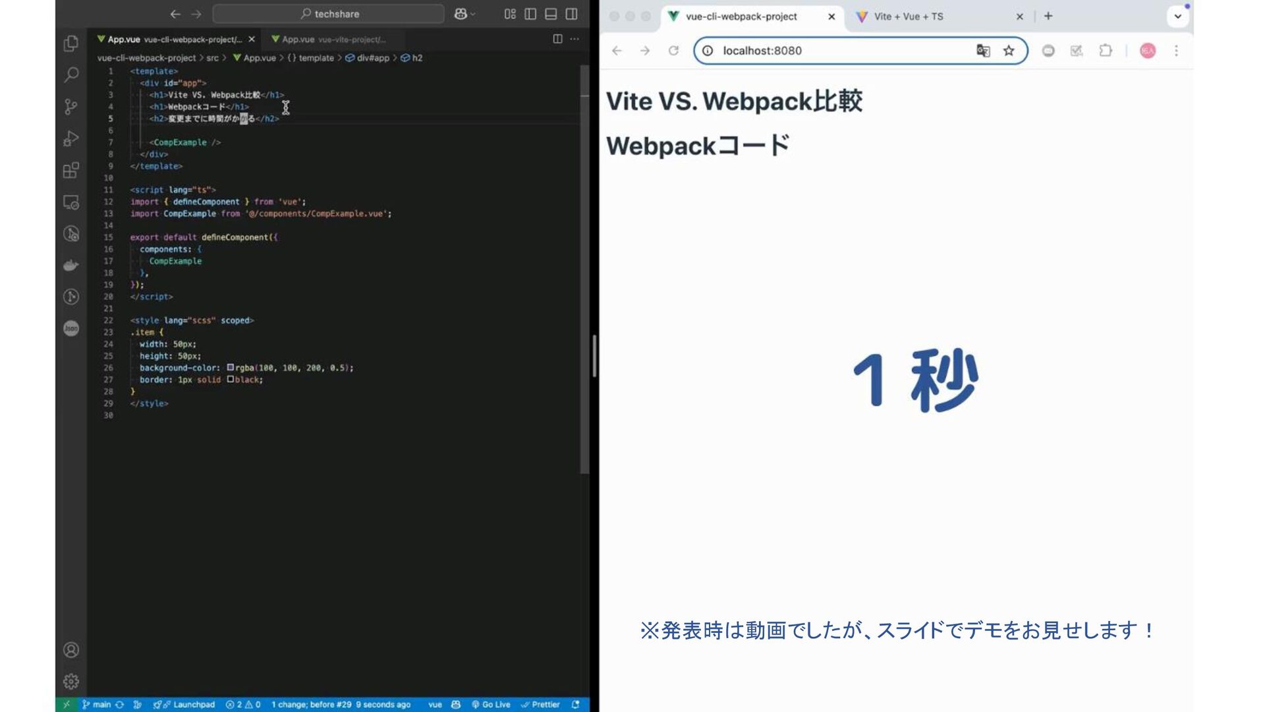Open the Docker whale view
The height and width of the screenshot is (712, 1265).
coord(71,265)
